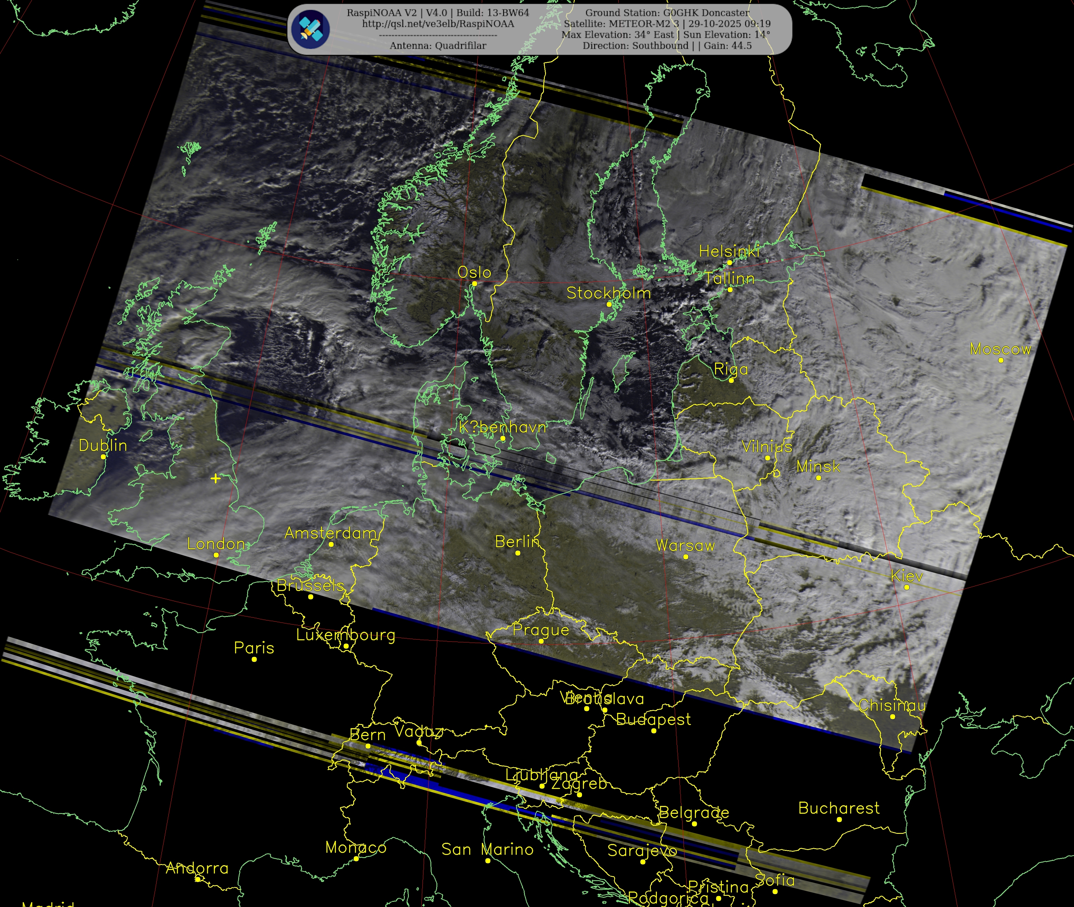Click the Berlin city dot marker
Image resolution: width=1074 pixels, height=907 pixels.
[x=518, y=553]
